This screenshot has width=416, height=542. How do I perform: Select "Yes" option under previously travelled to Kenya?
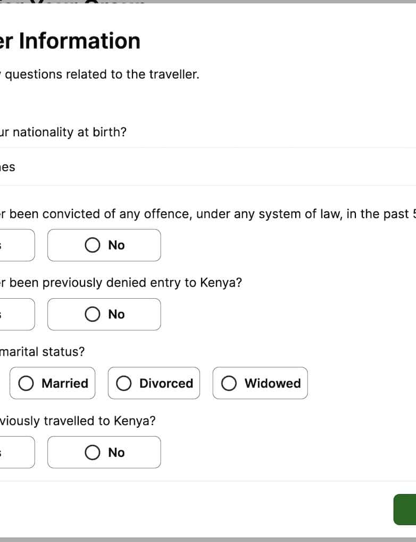coord(16,453)
